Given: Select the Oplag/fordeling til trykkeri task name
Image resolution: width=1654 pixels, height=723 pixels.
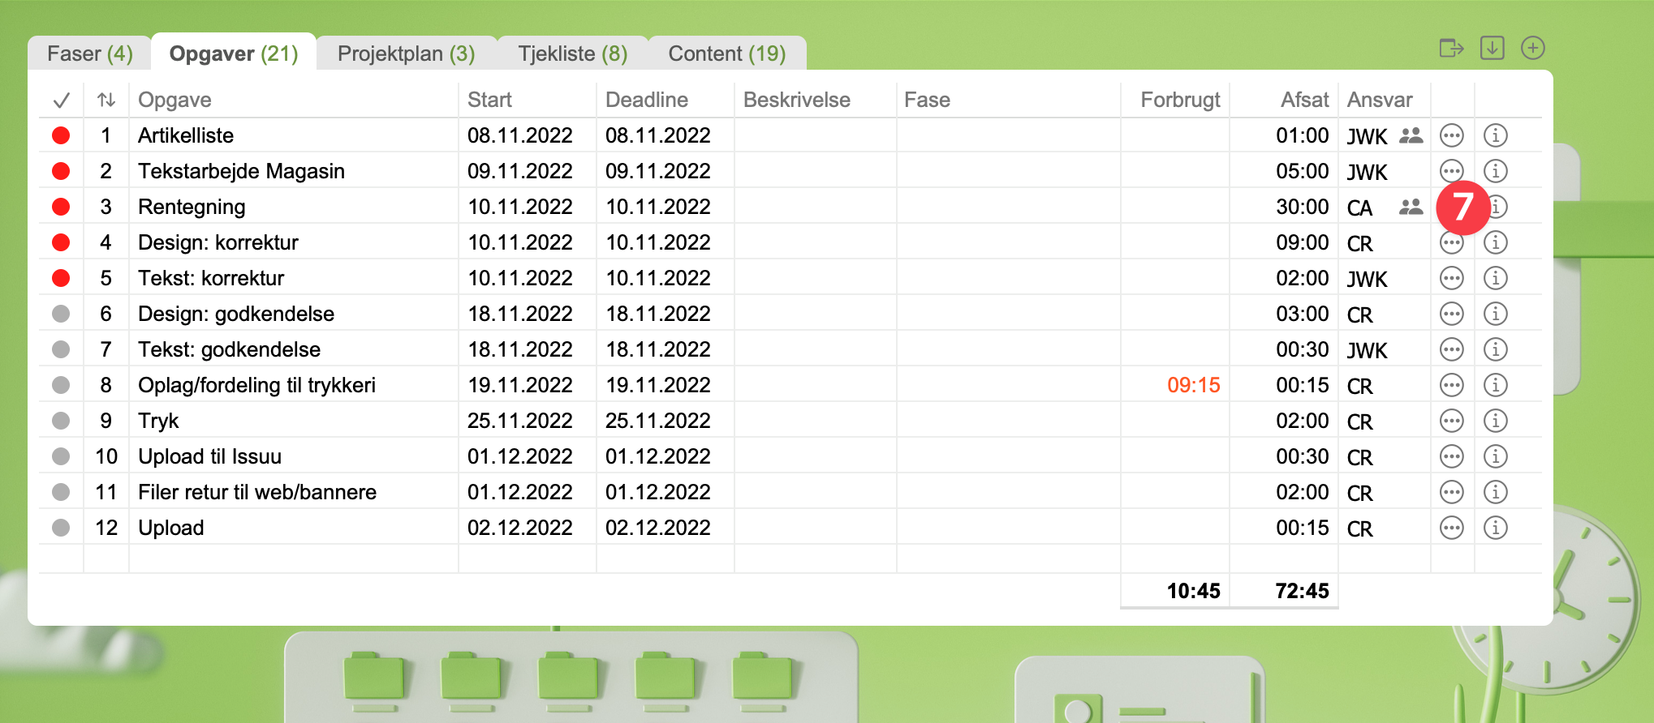Looking at the screenshot, I should tap(256, 385).
